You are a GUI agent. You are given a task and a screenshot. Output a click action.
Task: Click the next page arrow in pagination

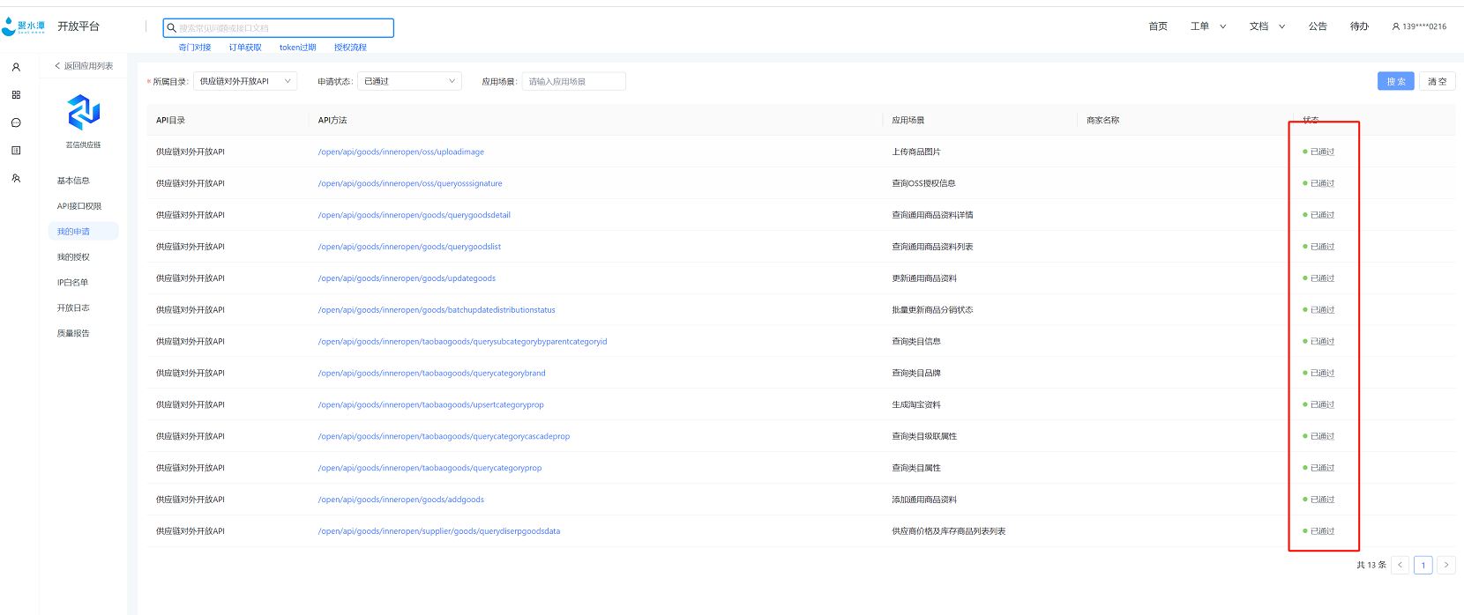coord(1445,565)
